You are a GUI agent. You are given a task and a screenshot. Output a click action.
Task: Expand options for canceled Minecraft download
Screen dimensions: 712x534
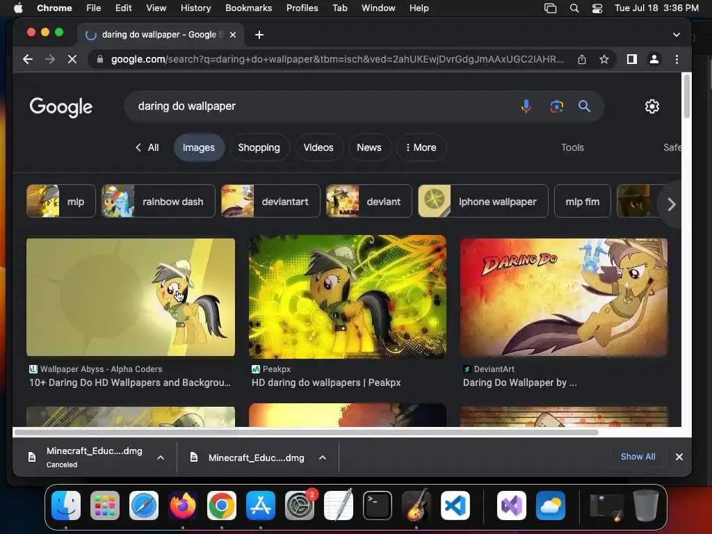(161, 458)
